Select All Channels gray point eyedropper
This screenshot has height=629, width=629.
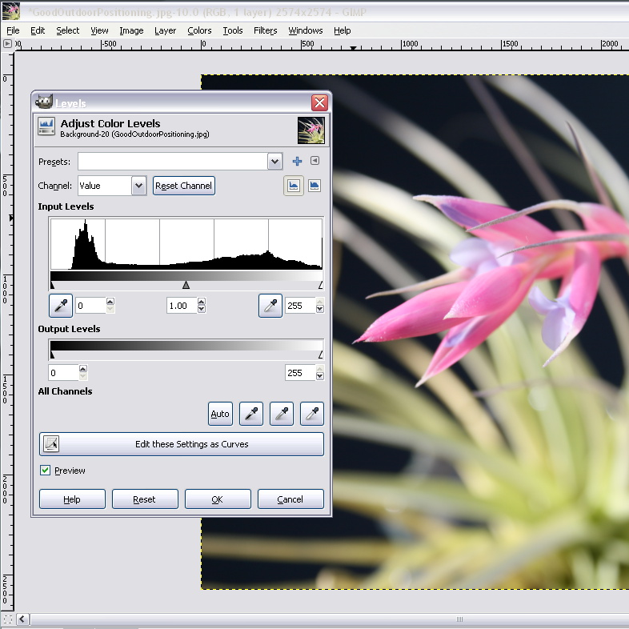tap(282, 414)
